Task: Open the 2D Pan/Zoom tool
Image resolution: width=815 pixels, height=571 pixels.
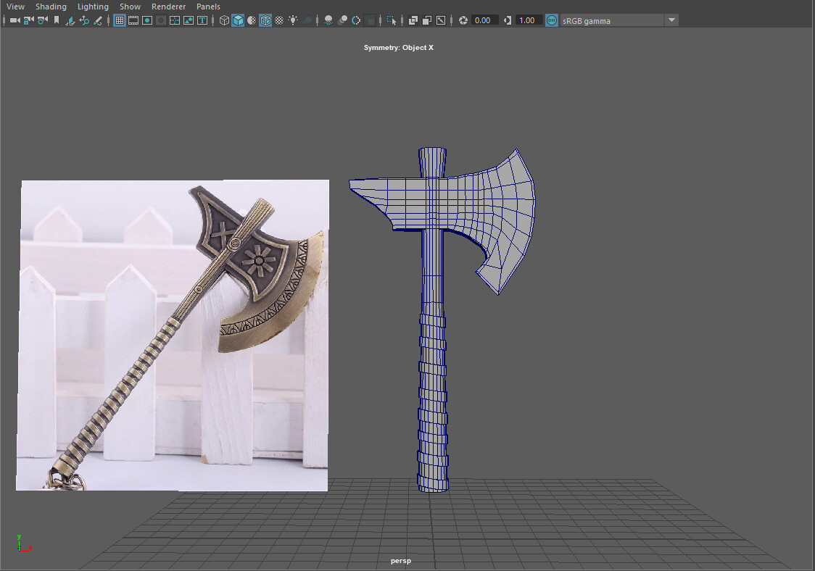Action: point(85,20)
